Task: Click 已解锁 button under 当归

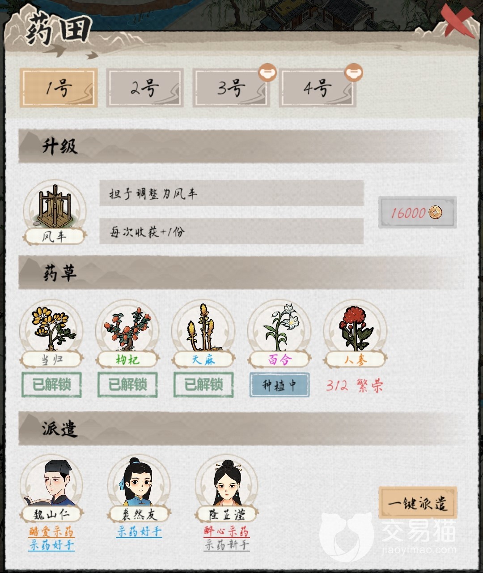Action: coord(51,385)
